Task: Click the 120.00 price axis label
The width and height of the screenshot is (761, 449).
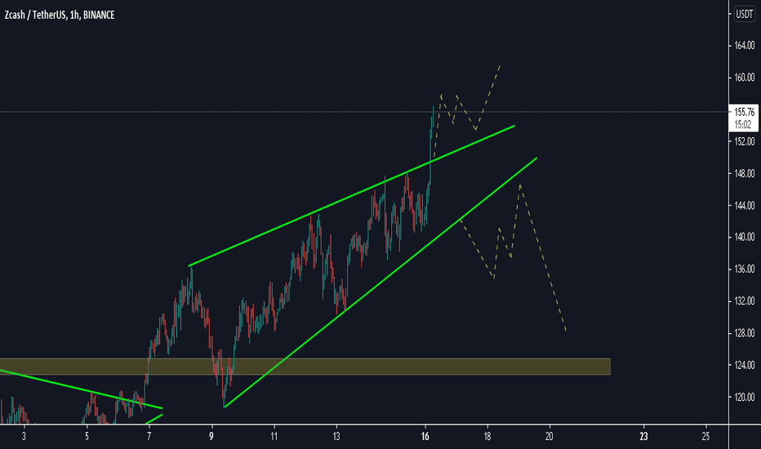Action: pos(745,397)
